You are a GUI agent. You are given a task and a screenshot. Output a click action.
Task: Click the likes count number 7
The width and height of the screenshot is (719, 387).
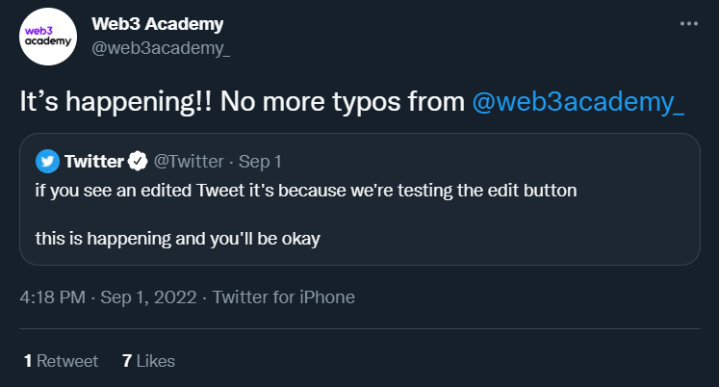(127, 361)
